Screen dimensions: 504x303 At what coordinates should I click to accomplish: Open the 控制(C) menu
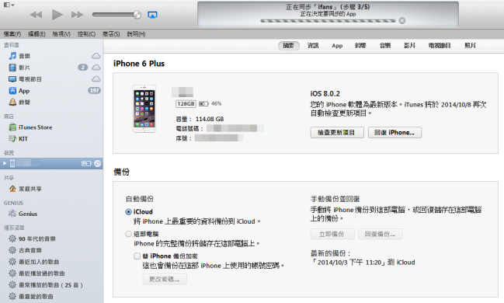pos(86,33)
